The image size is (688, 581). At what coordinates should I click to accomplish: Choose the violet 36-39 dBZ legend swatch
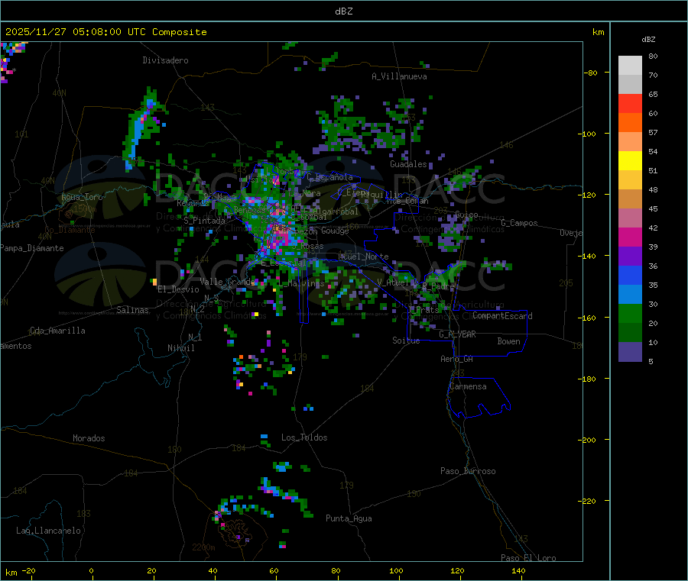point(630,257)
